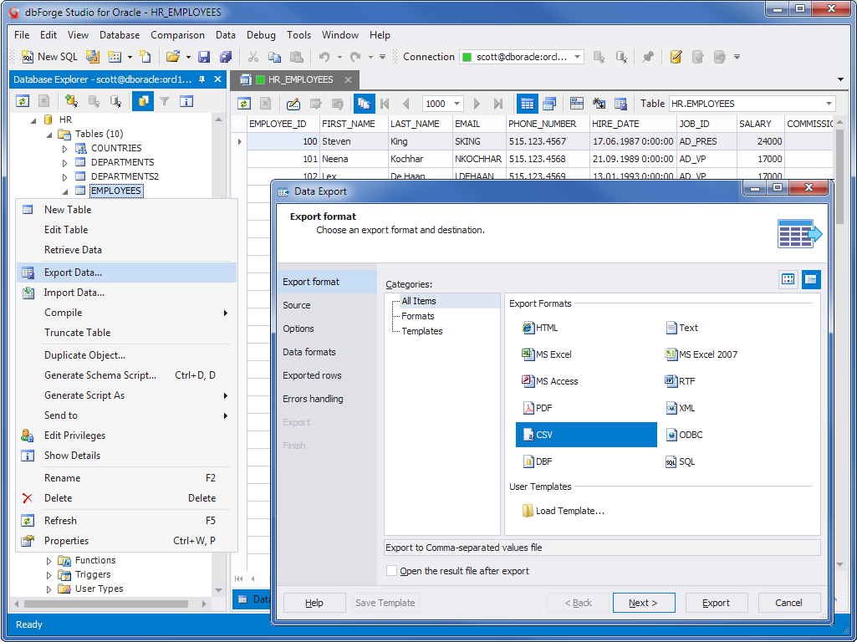Open the Comparison menu
This screenshot has width=857, height=642.
(177, 35)
